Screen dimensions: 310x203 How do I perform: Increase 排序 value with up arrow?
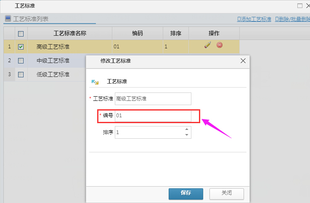click(186, 129)
